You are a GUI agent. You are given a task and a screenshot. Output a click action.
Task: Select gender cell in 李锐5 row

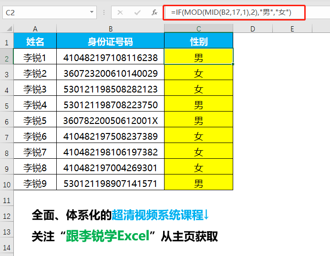(199, 120)
